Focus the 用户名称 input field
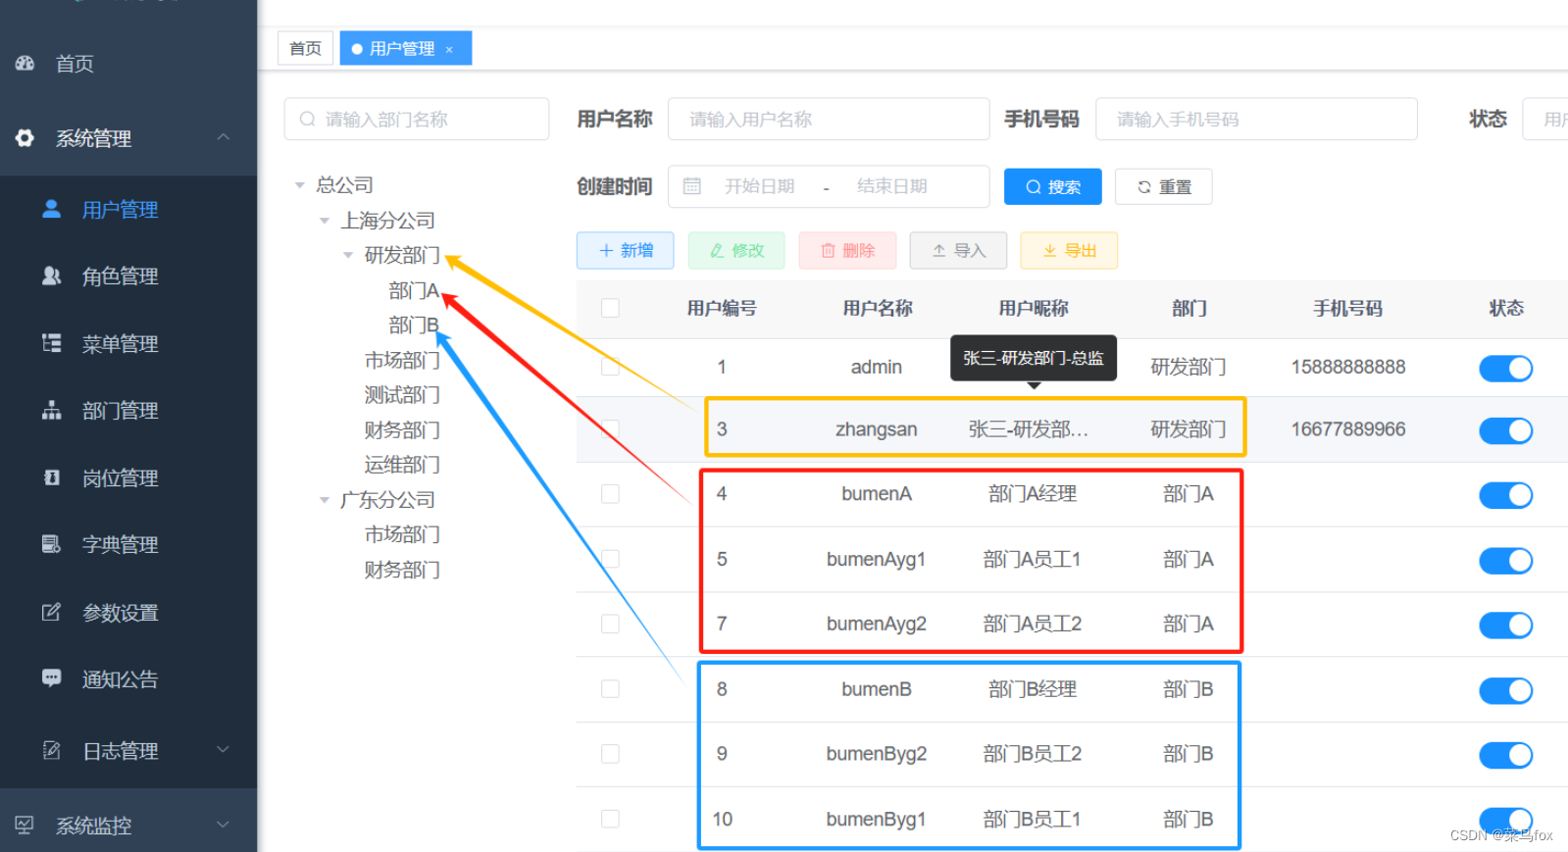Viewport: 1568px width, 852px height. point(829,119)
